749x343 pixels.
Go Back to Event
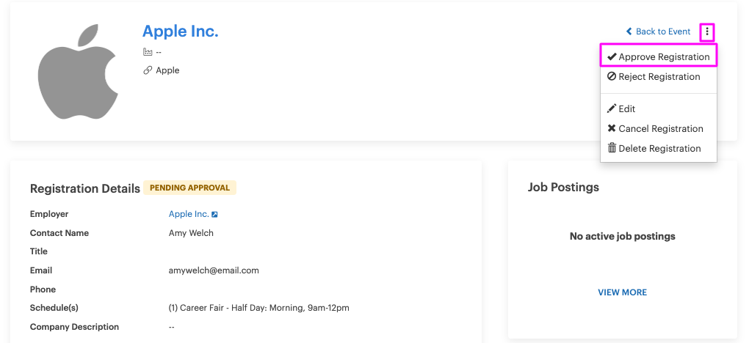coord(658,32)
